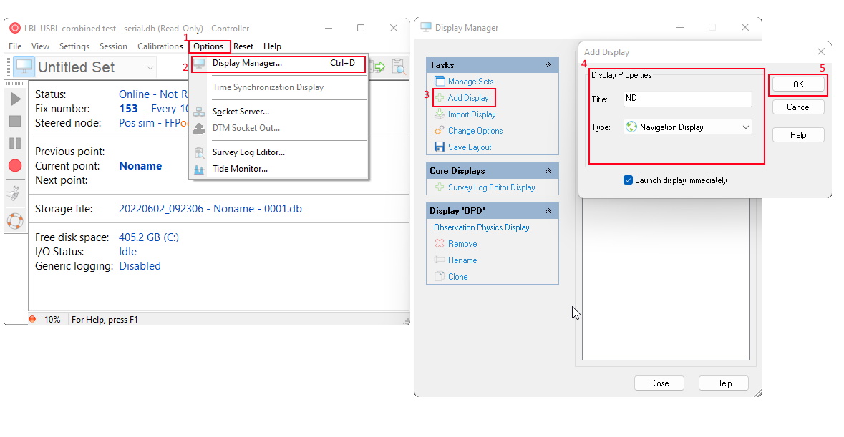844x437 pixels.
Task: Click the red record button in Controller
Action: click(x=15, y=165)
